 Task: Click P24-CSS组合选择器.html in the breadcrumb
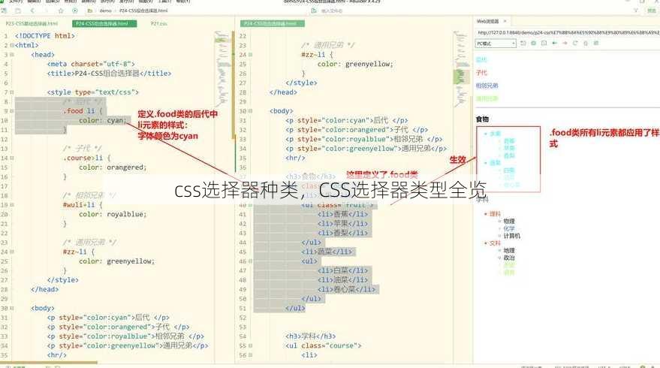[143, 11]
